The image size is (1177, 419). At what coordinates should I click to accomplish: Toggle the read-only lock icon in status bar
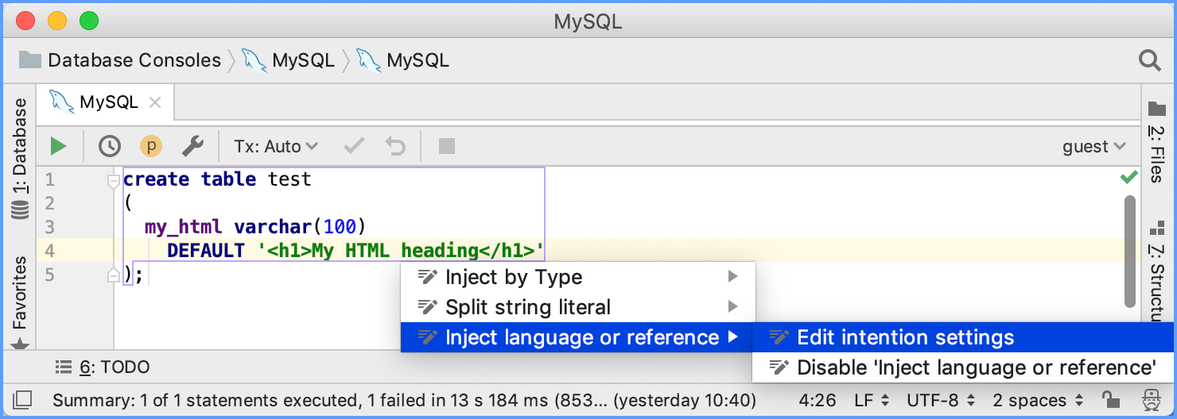click(x=1110, y=399)
